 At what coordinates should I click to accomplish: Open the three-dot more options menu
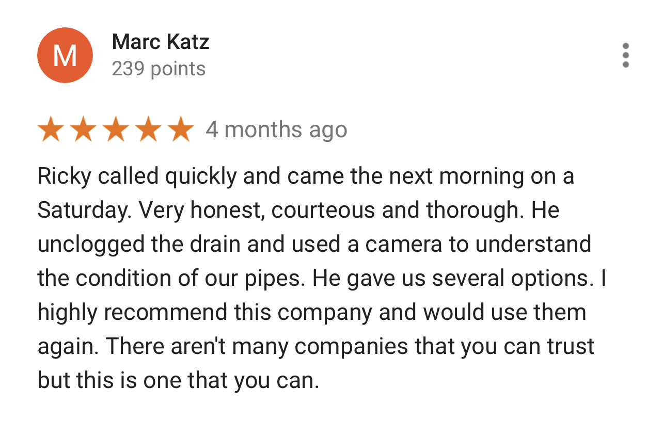pos(626,55)
